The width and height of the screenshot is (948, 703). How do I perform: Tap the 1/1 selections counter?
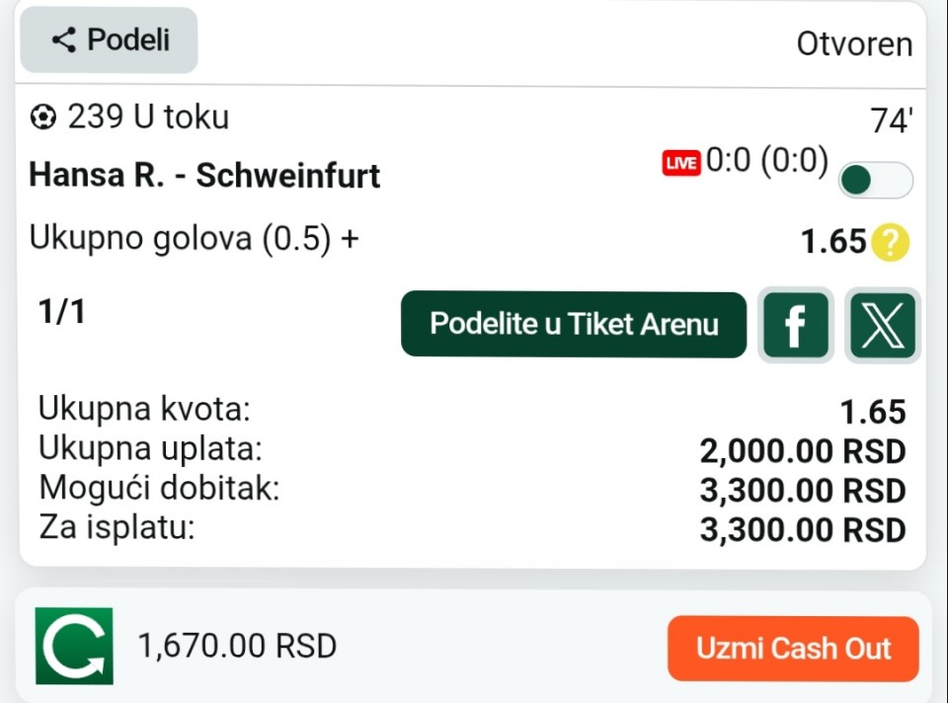click(62, 312)
